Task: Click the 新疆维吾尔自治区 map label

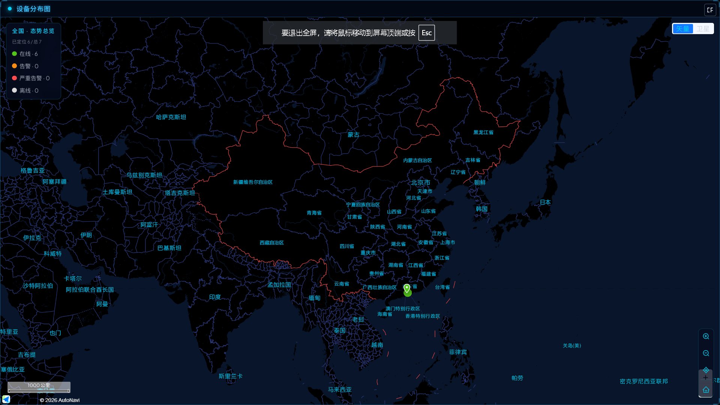Action: 253,182
